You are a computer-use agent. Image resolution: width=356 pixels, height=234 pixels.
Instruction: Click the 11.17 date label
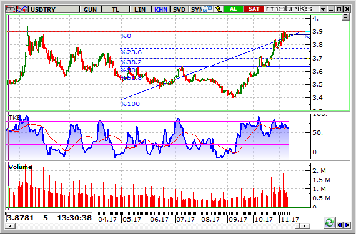[290, 220]
